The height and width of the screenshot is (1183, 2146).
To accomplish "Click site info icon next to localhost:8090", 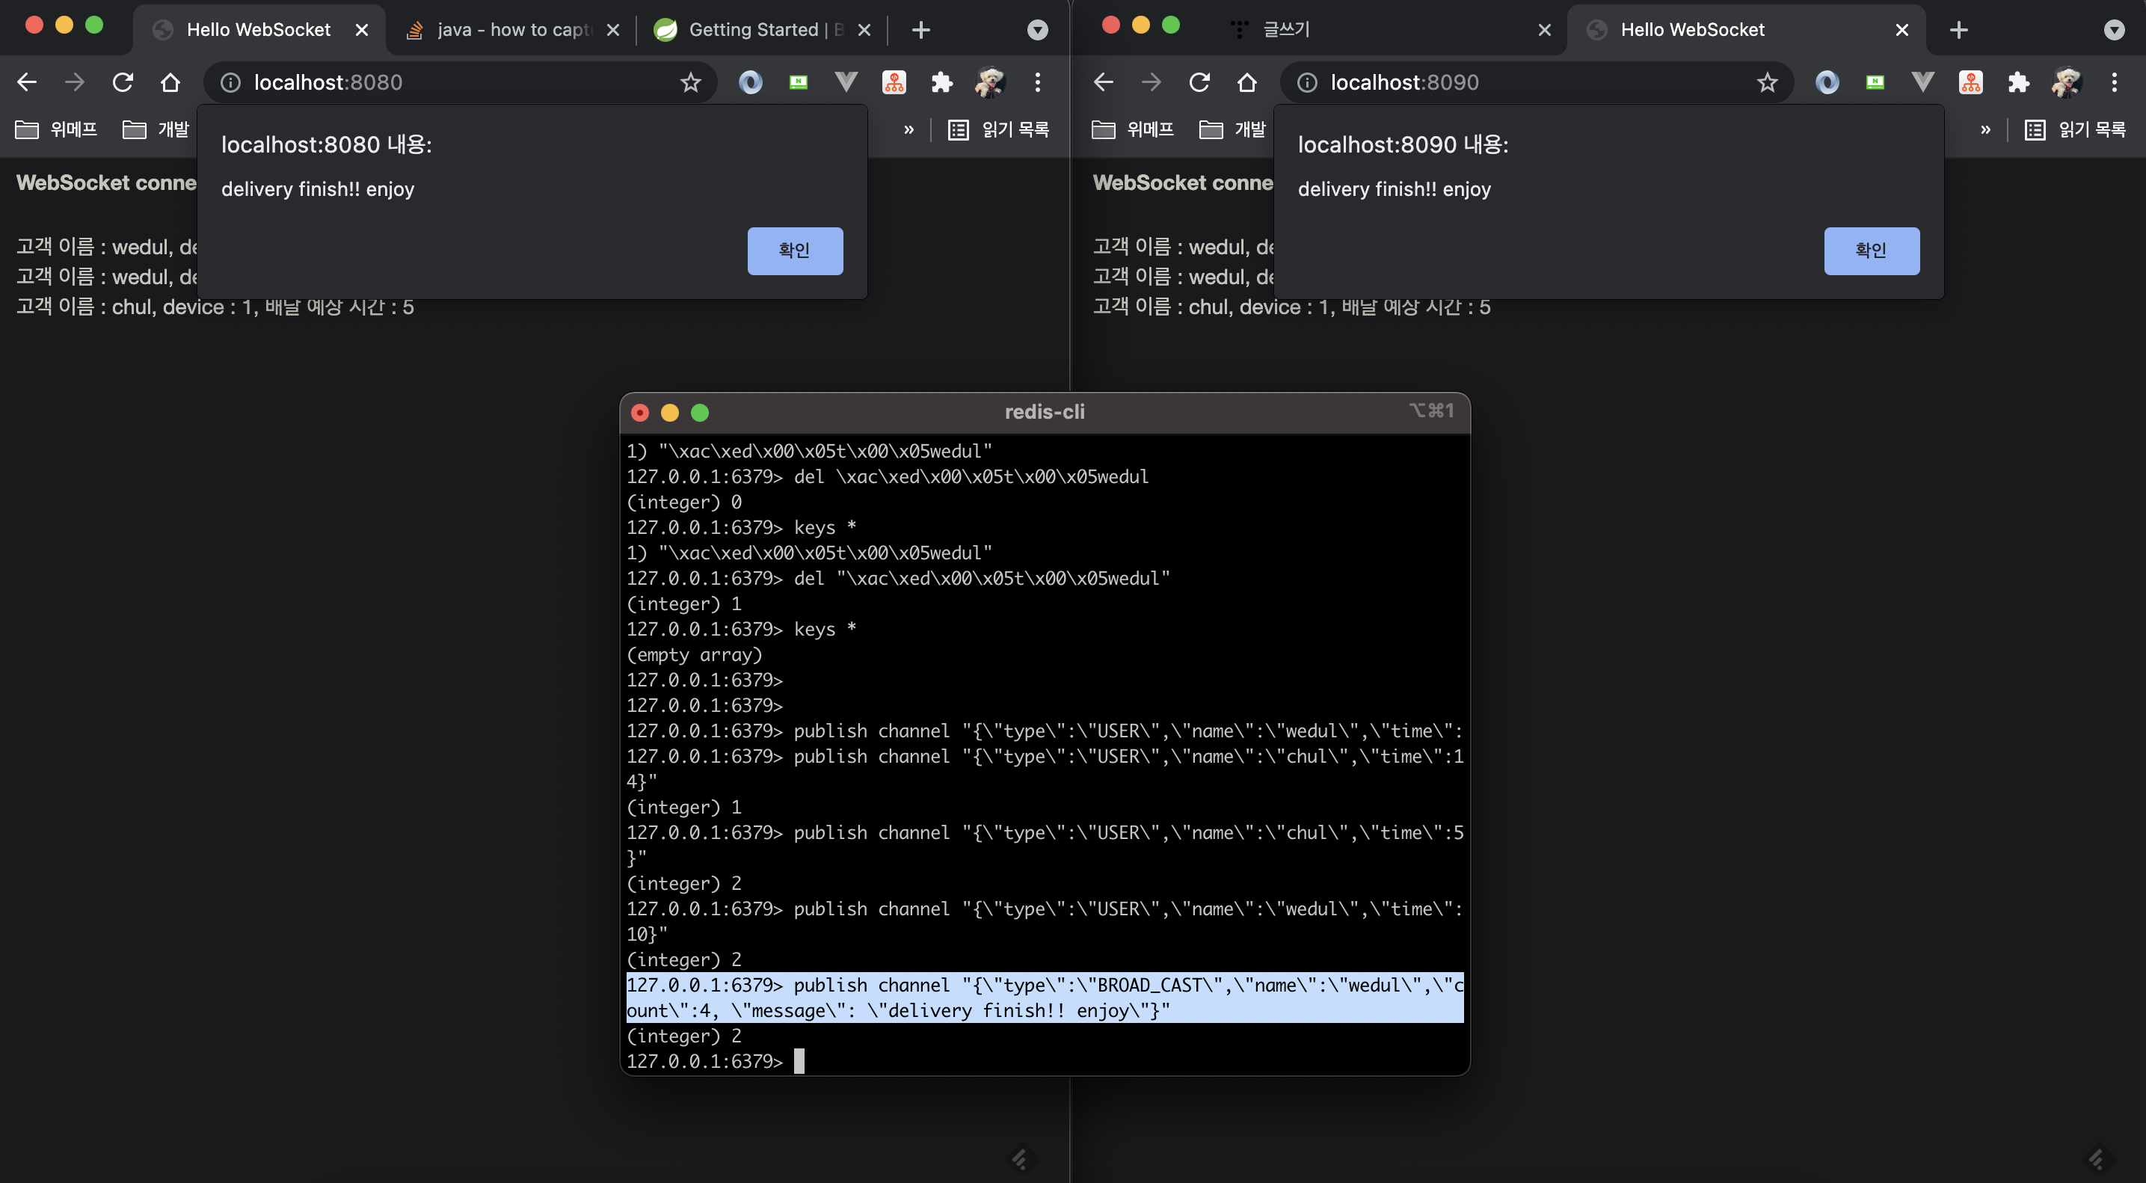I will (1307, 82).
